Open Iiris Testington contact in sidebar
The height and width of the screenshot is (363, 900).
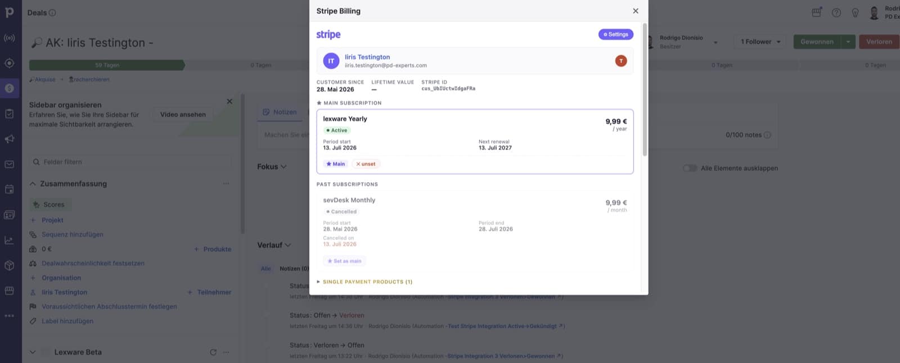[64, 293]
